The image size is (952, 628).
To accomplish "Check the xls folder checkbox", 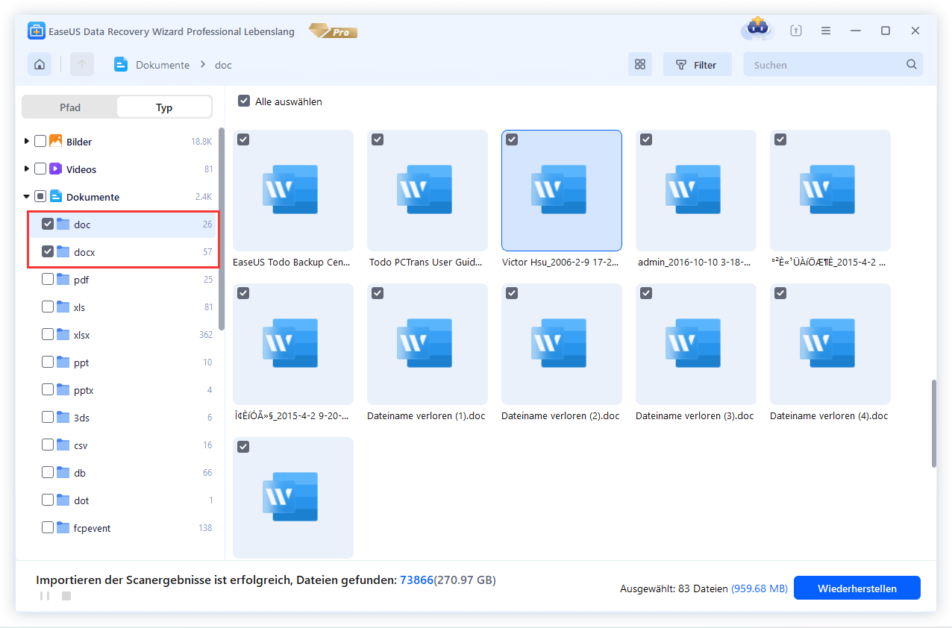I will tap(48, 307).
